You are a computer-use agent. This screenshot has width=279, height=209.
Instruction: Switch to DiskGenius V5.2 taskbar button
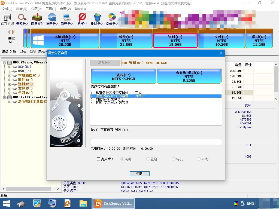pos(113,204)
